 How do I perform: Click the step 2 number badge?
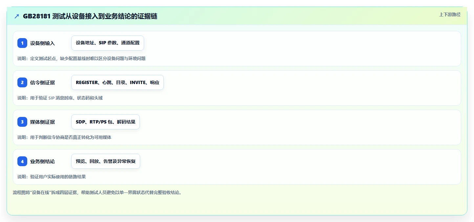tap(22, 82)
